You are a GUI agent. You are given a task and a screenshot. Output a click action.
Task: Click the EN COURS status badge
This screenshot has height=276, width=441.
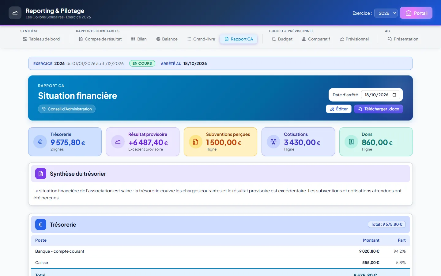tap(142, 63)
